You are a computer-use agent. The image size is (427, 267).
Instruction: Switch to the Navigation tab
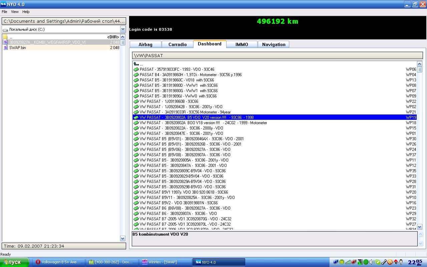274,44
